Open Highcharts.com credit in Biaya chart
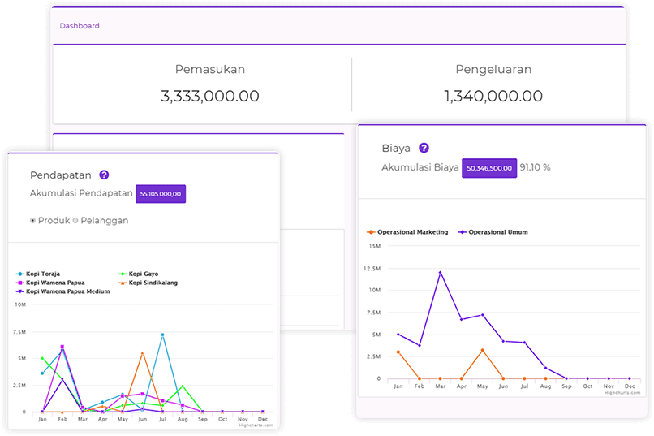Viewport: 654px width, 436px height. click(622, 393)
